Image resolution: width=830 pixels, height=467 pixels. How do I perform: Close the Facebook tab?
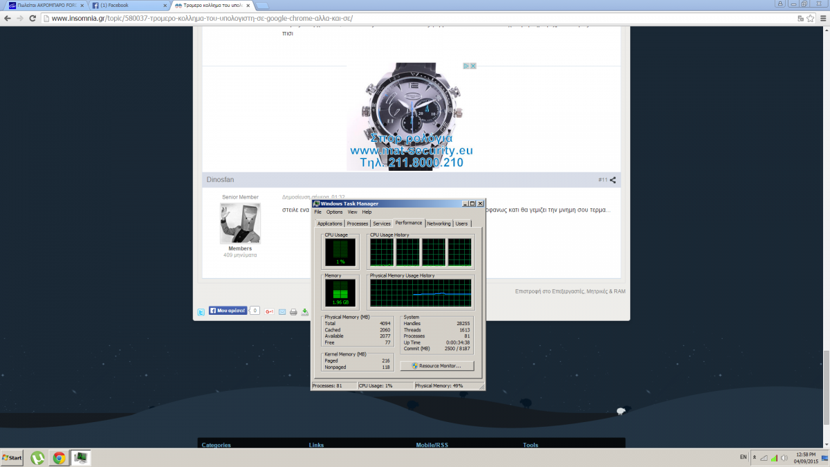point(164,5)
